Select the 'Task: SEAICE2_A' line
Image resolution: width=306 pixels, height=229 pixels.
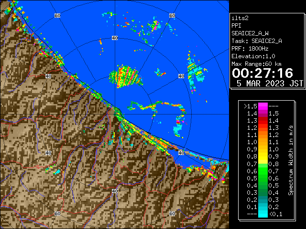coord(257,41)
